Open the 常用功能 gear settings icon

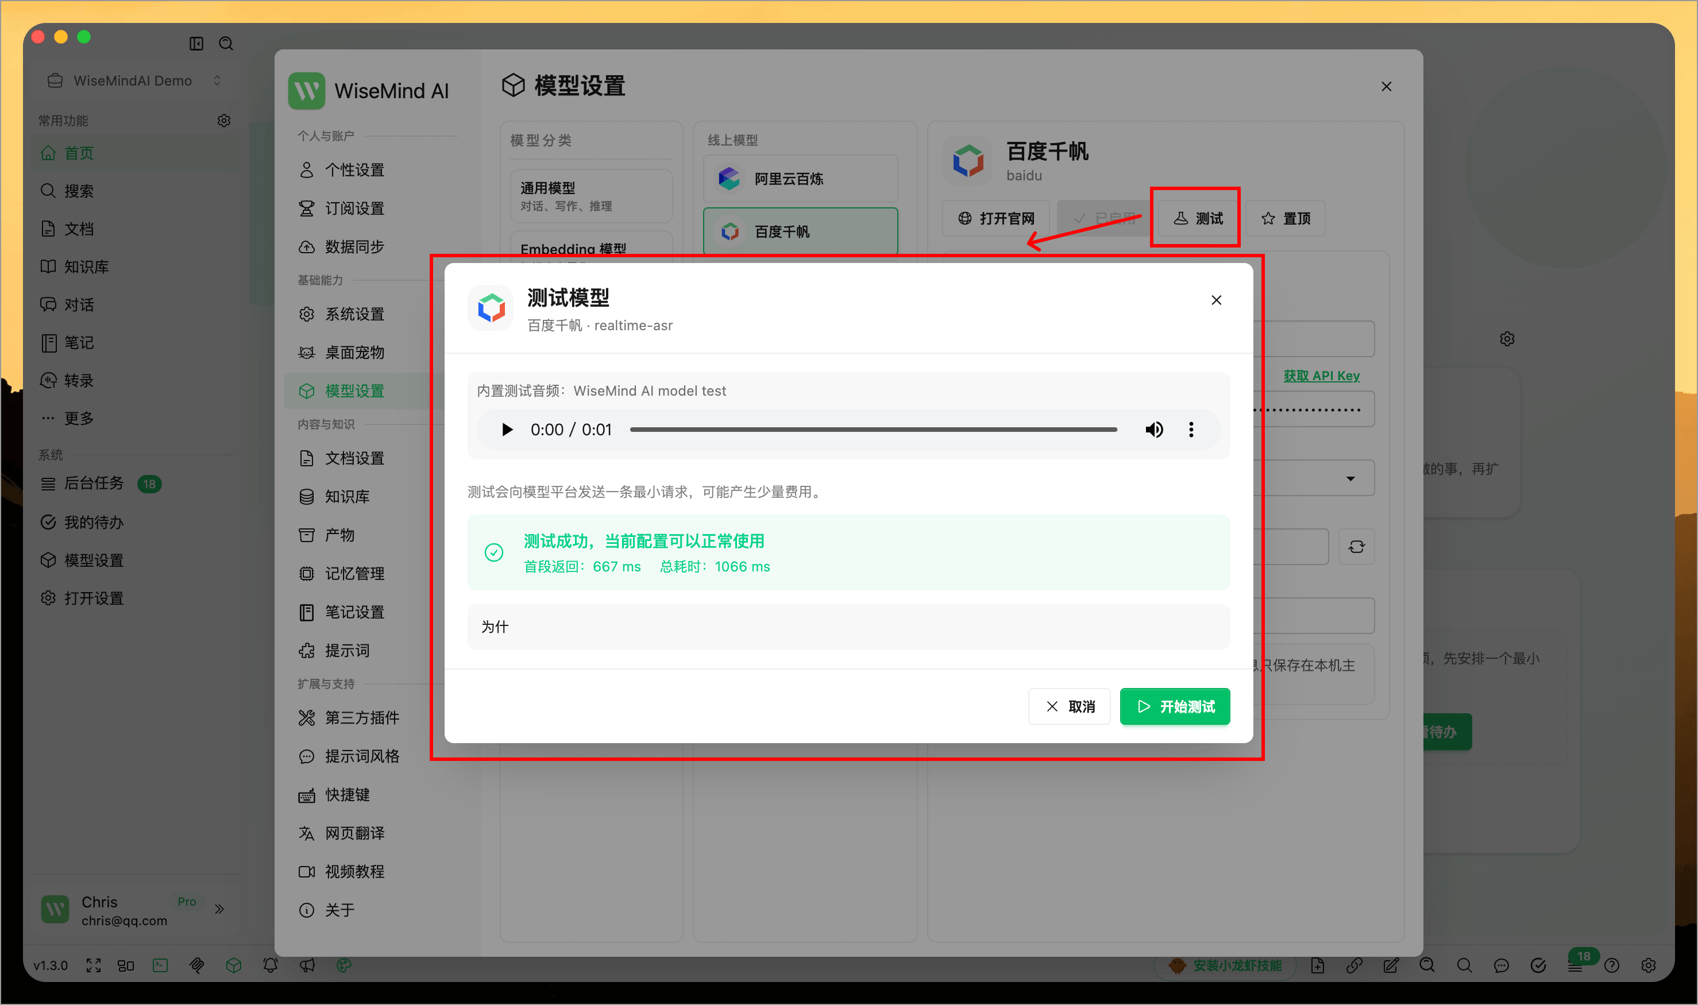(x=224, y=121)
